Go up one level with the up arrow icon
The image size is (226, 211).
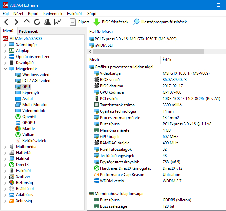click(27, 22)
